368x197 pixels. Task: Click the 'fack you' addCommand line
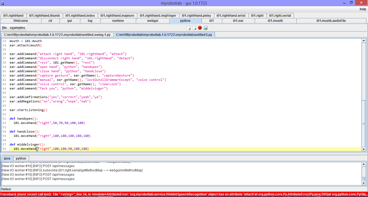point(58,88)
